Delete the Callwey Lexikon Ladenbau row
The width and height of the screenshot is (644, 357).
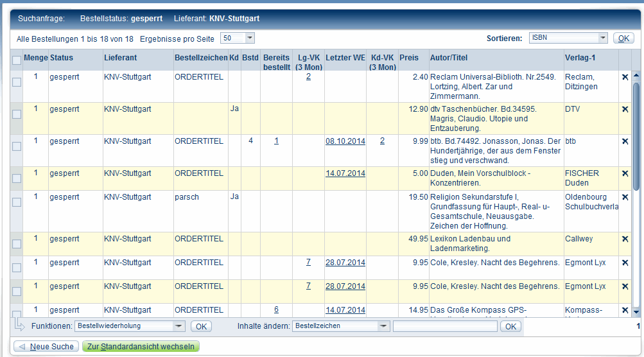pyautogui.click(x=625, y=239)
